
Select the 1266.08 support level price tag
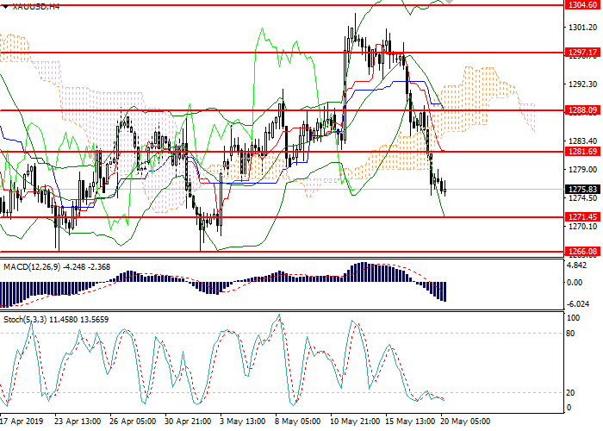pos(583,251)
